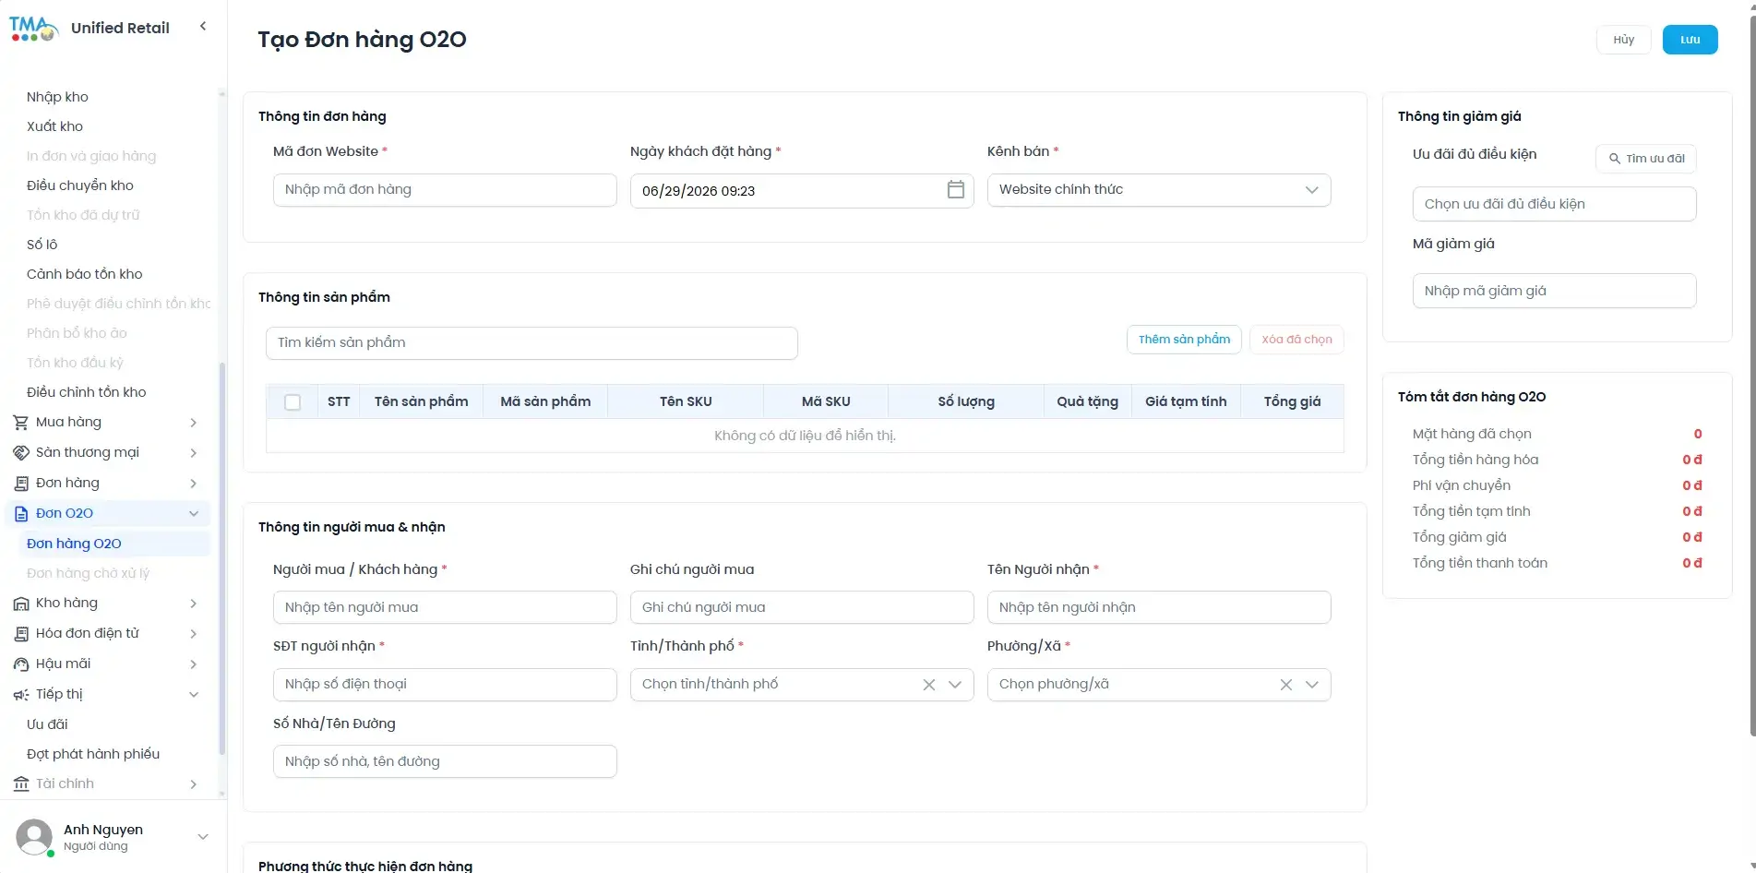Screen dimensions: 1756x873
Task: Open the Phường/Xã dropdown arrow
Action: 1312,685
